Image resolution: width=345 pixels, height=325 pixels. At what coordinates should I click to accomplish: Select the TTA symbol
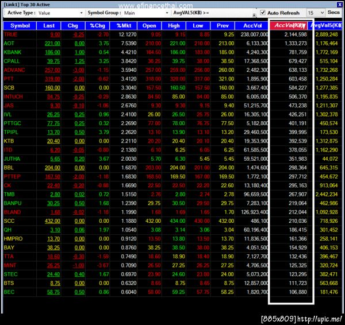tap(9, 257)
